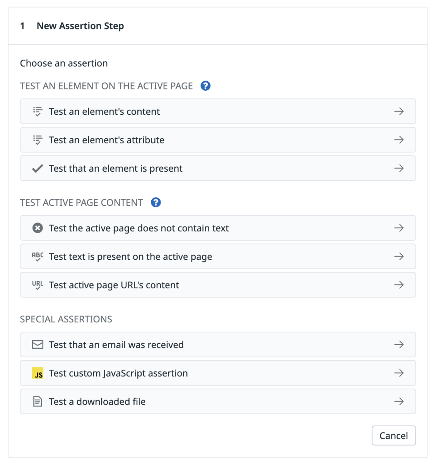Click the X-circle icon for does not contain text
This screenshot has width=436, height=465.
(x=38, y=228)
